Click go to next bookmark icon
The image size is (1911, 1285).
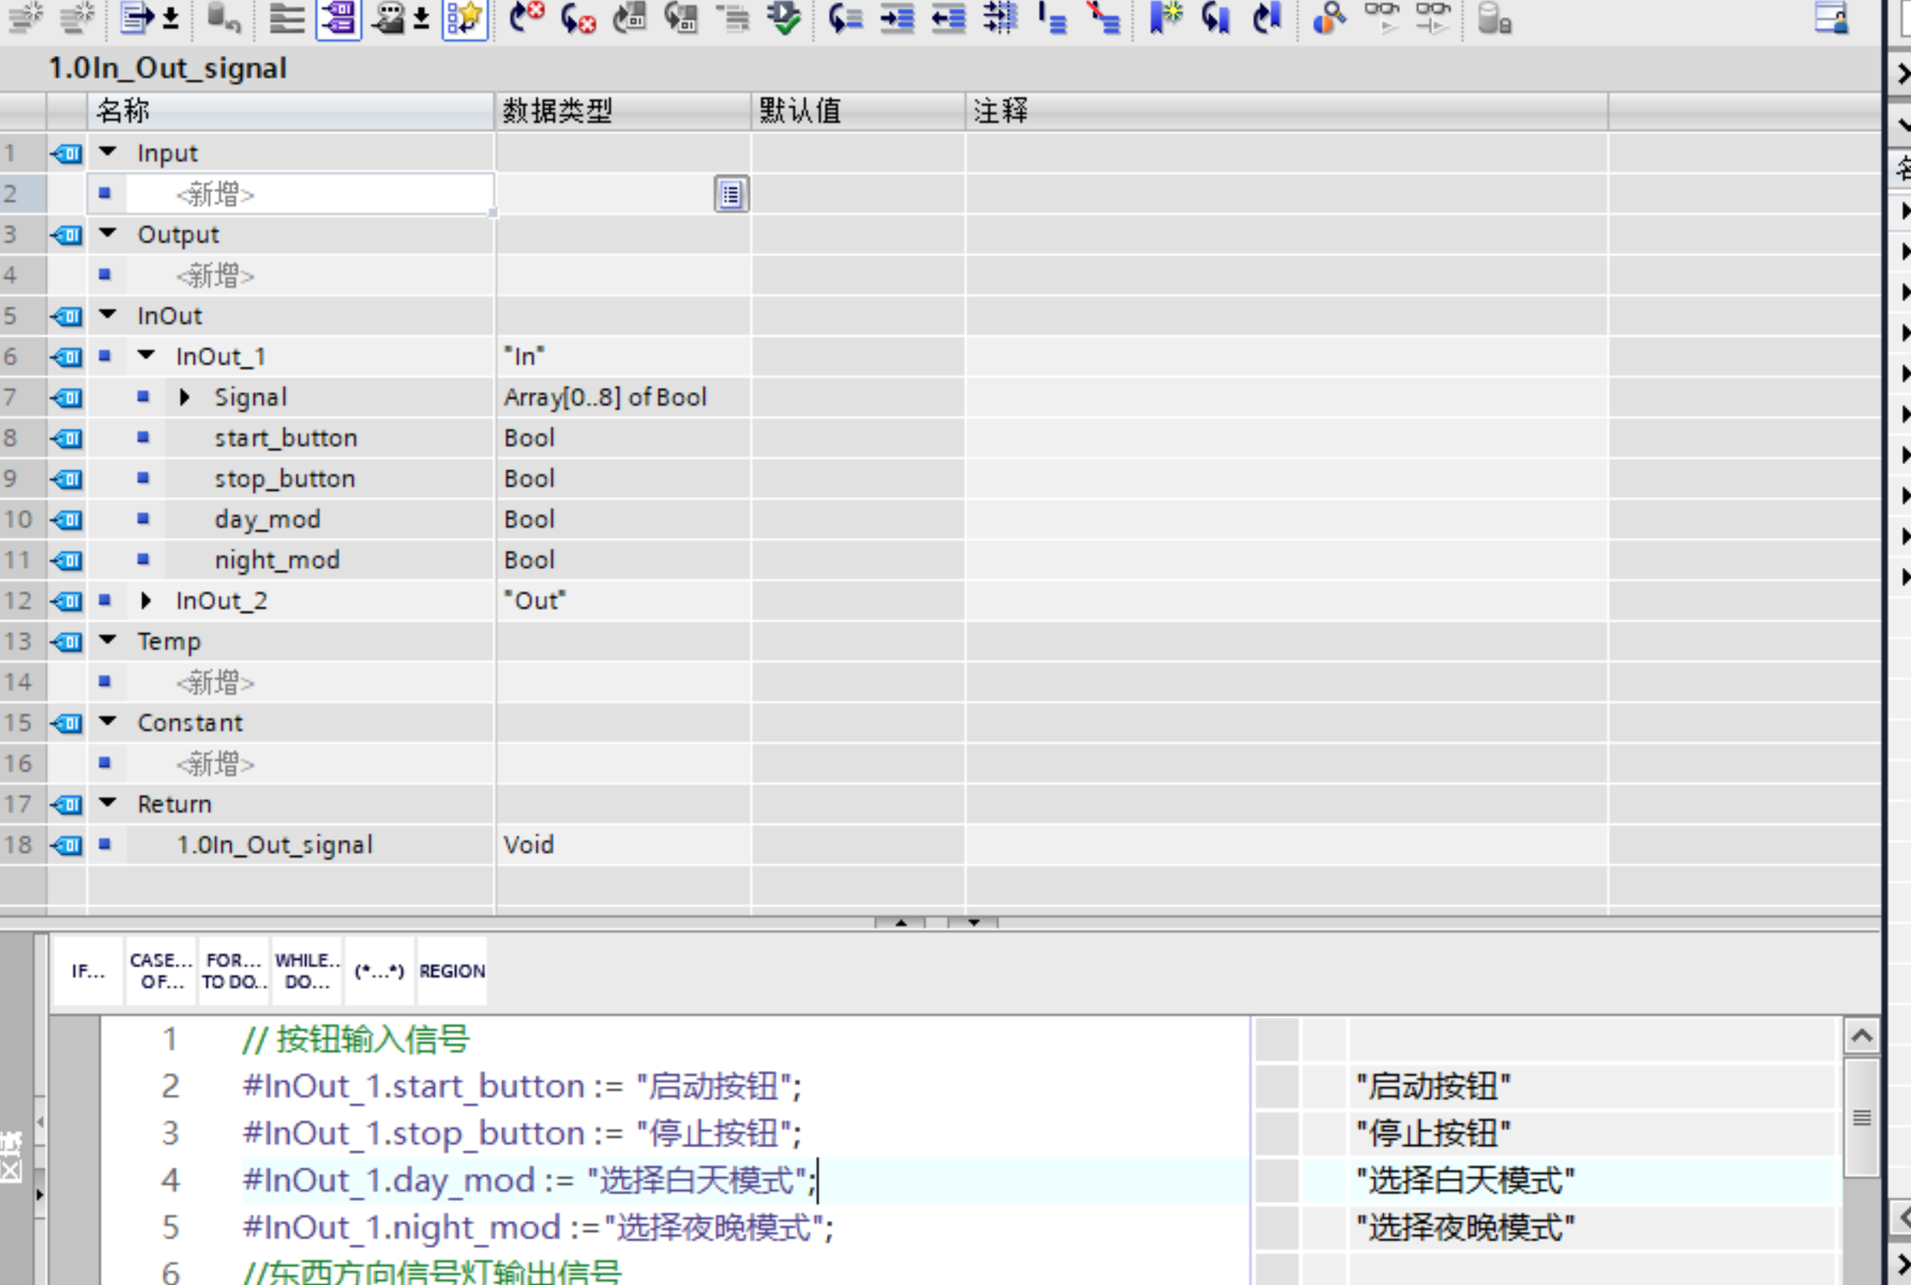(x=1215, y=18)
